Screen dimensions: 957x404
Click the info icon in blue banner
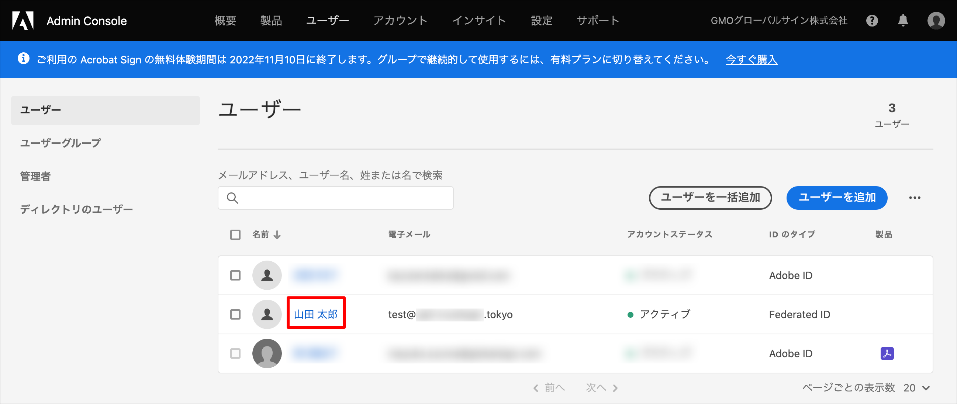pos(23,59)
